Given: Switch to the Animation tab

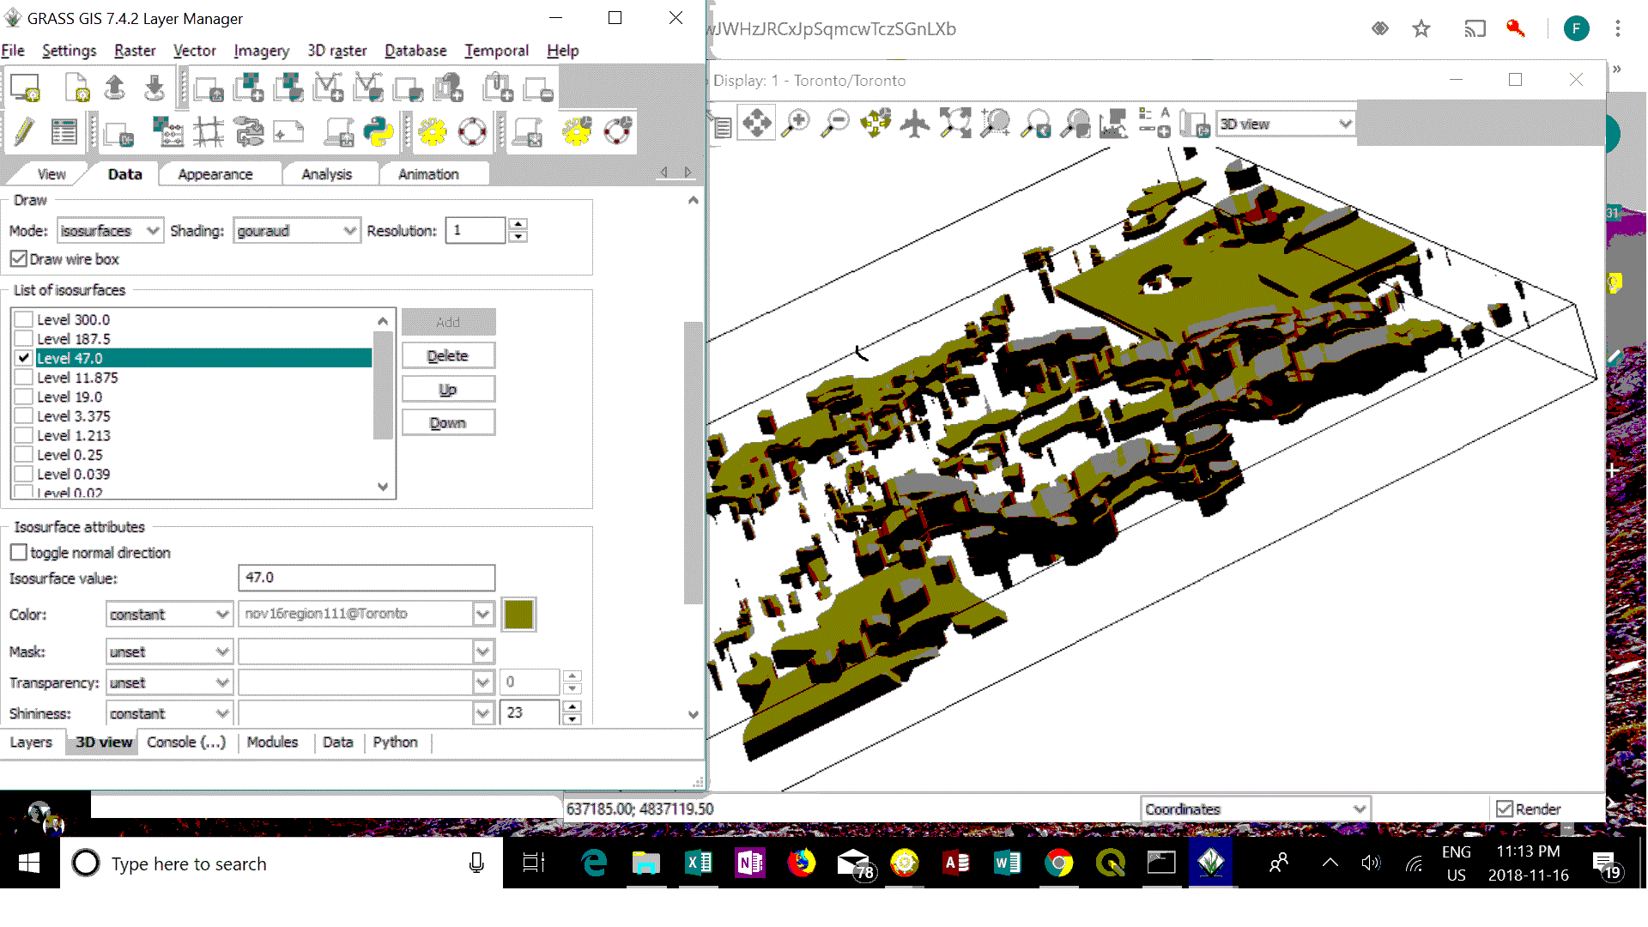Looking at the screenshot, I should pyautogui.click(x=428, y=173).
